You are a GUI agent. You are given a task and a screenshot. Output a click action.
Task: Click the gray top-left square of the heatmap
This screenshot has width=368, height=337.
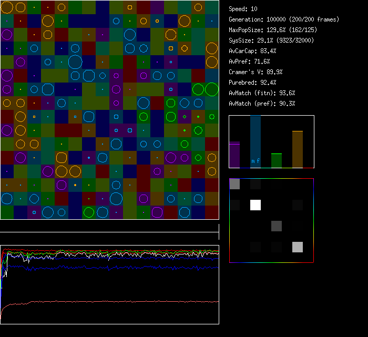[234, 184]
